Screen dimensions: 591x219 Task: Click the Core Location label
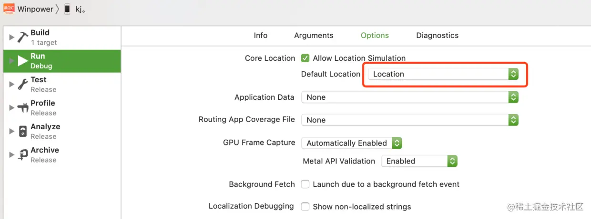click(270, 58)
